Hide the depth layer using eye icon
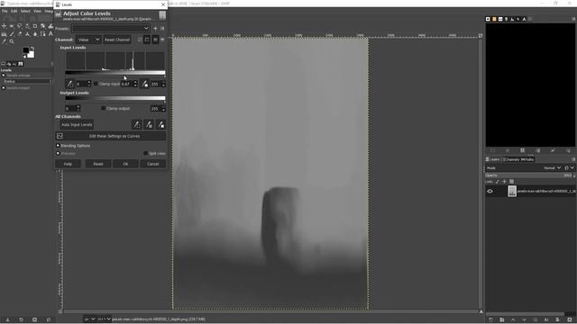The height and width of the screenshot is (324, 577). point(490,191)
